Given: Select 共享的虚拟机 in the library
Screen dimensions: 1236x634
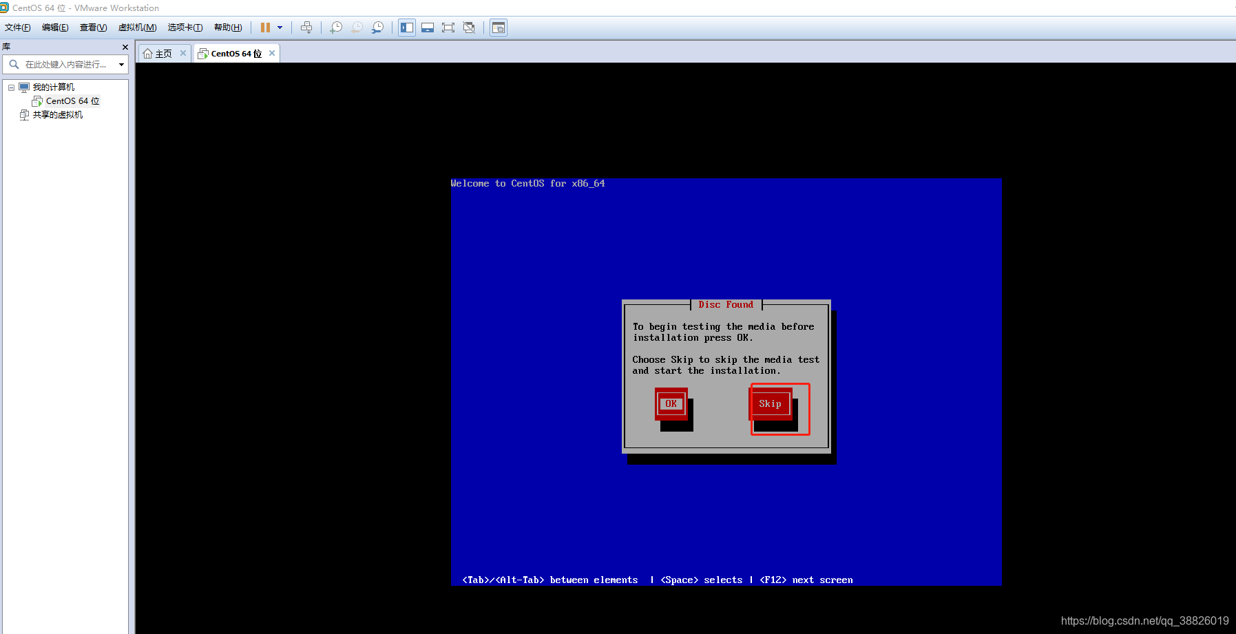Looking at the screenshot, I should click(x=58, y=115).
